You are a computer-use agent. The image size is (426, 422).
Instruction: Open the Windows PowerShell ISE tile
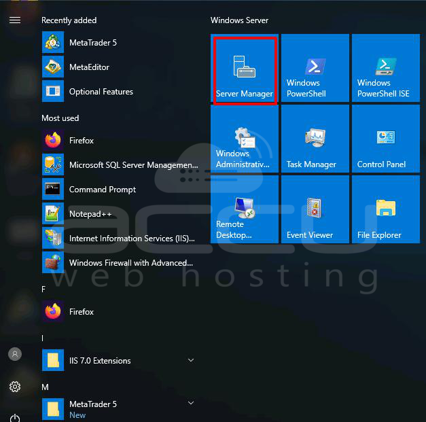[x=386, y=68]
